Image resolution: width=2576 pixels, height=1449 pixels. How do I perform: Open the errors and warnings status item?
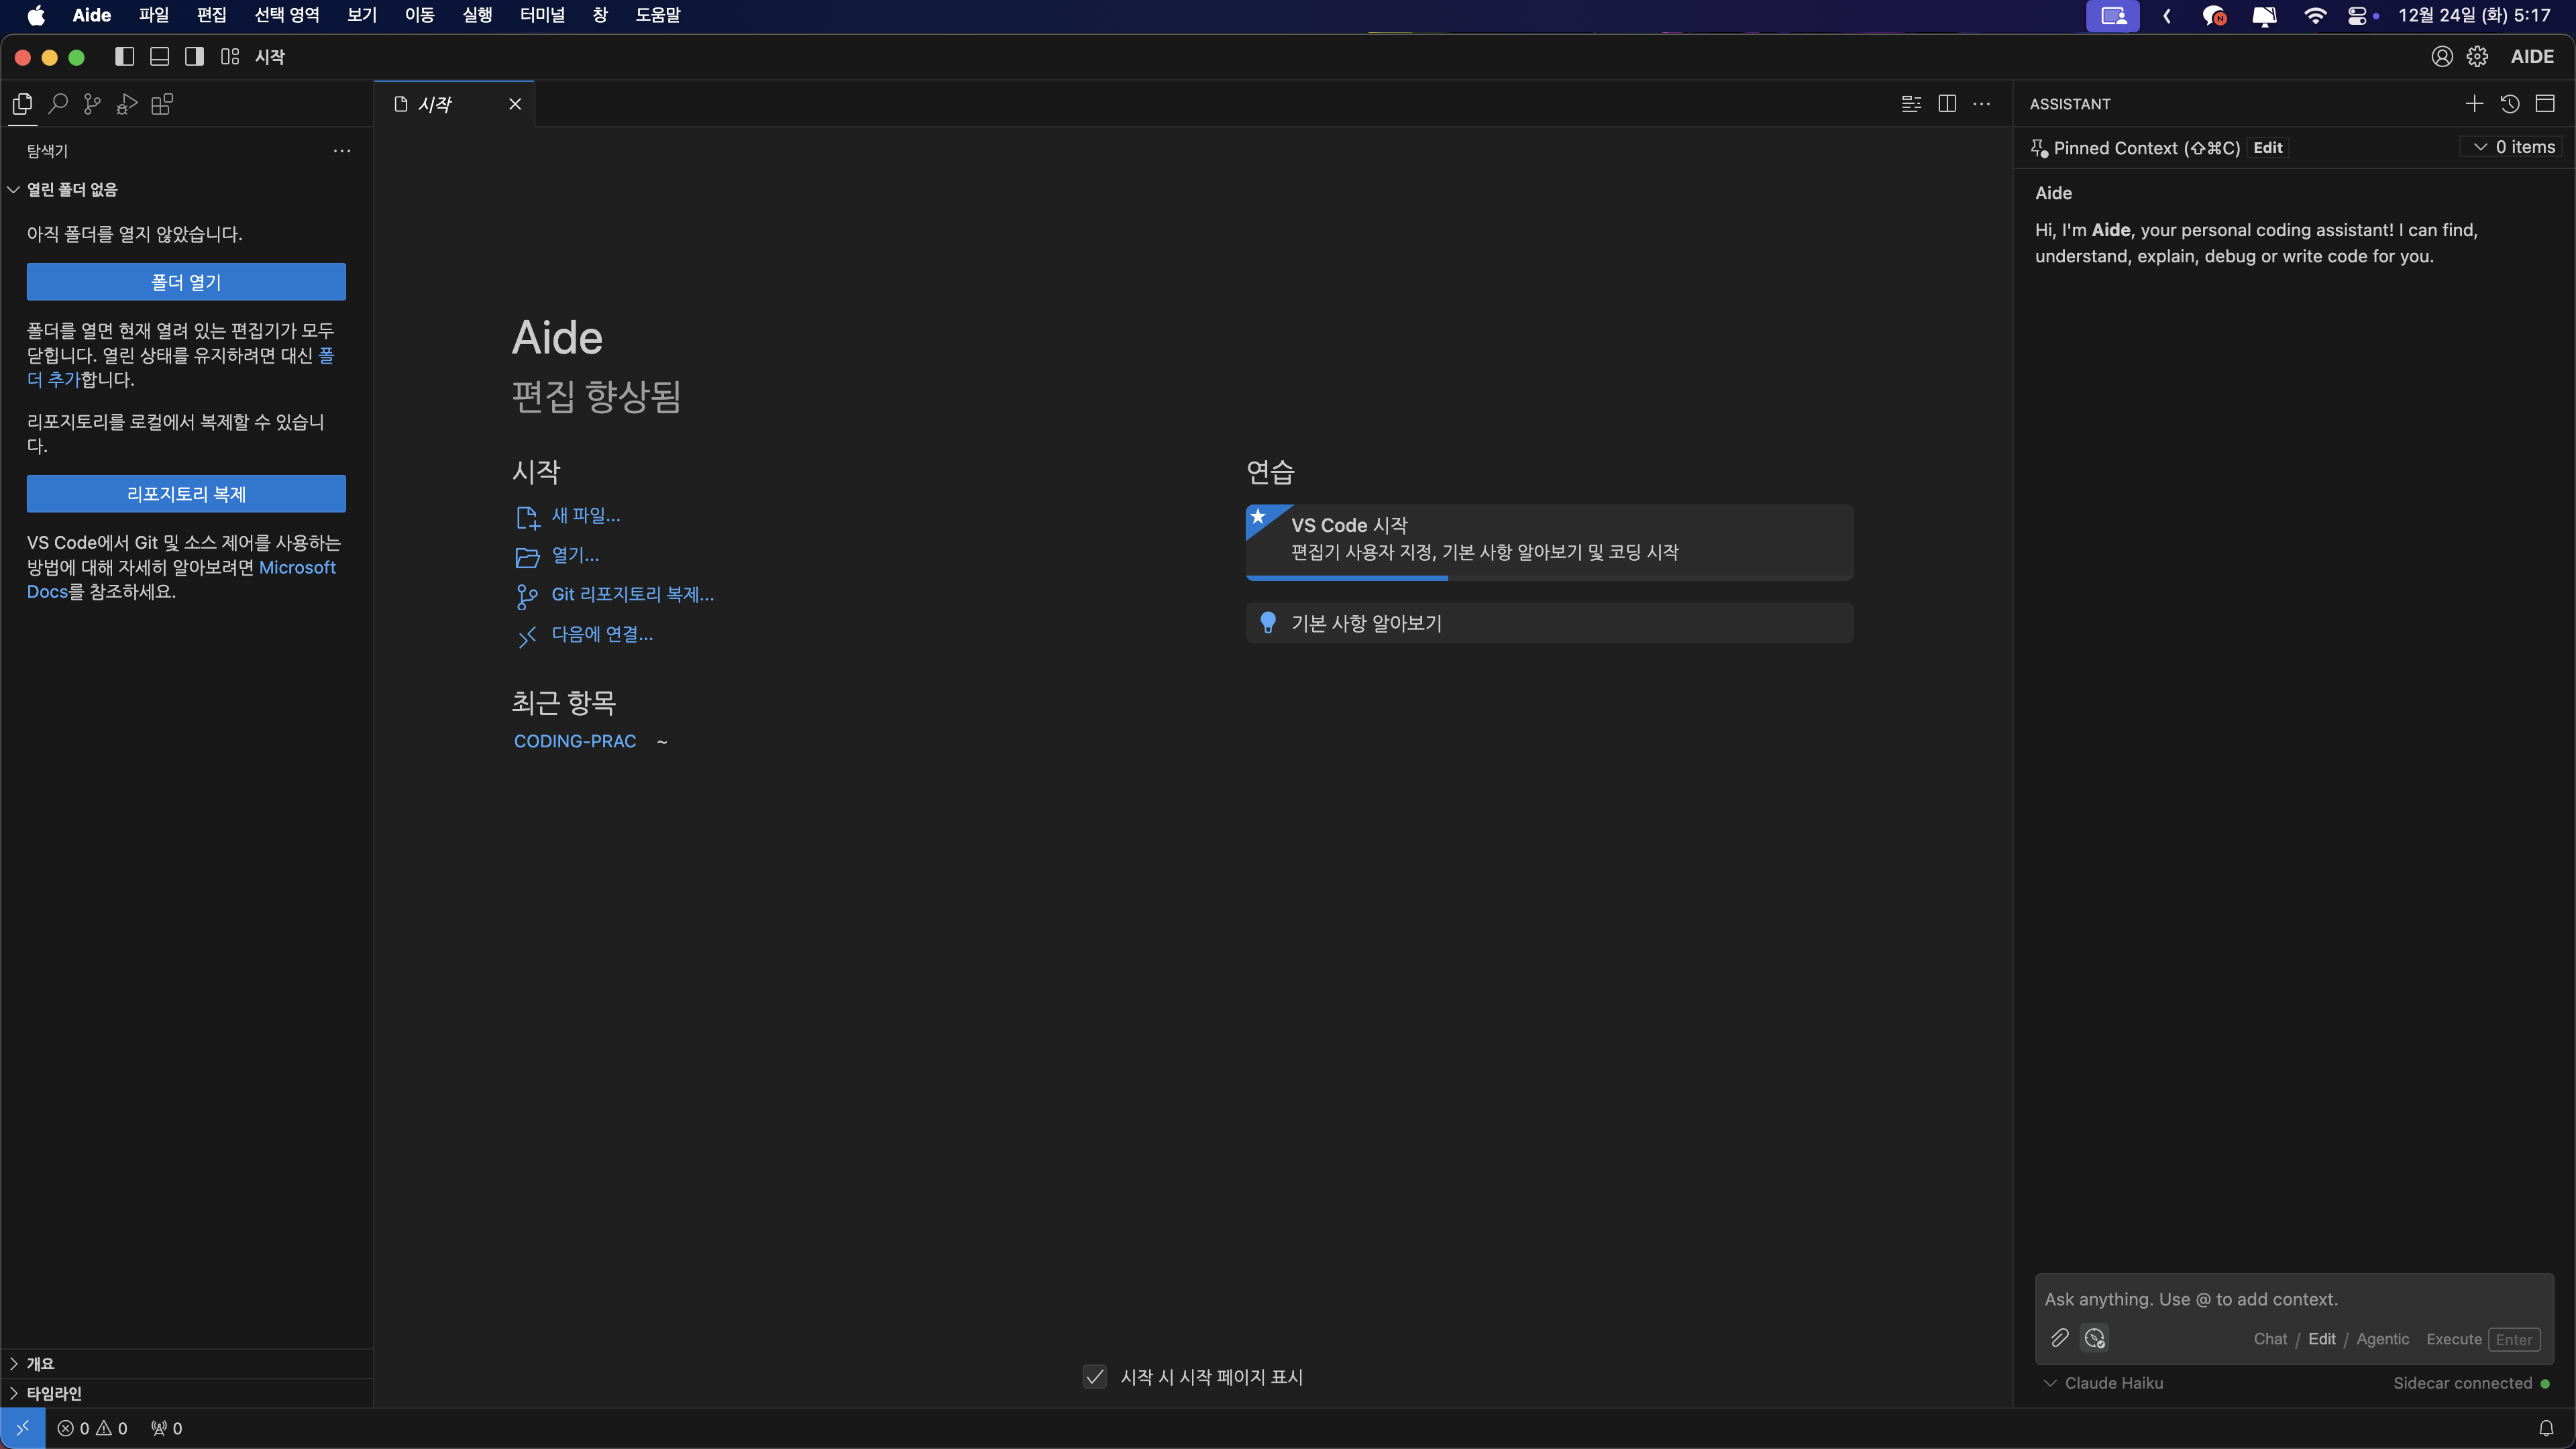pos(92,1428)
